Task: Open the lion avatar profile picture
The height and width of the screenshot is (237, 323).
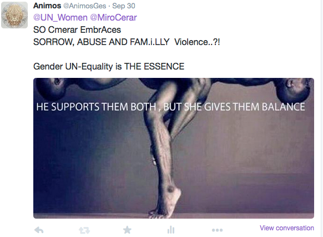Action: coord(14,15)
